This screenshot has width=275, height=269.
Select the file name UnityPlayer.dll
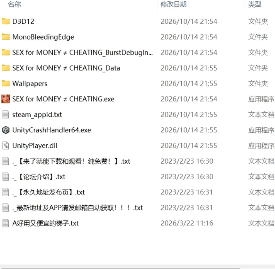[35, 146]
